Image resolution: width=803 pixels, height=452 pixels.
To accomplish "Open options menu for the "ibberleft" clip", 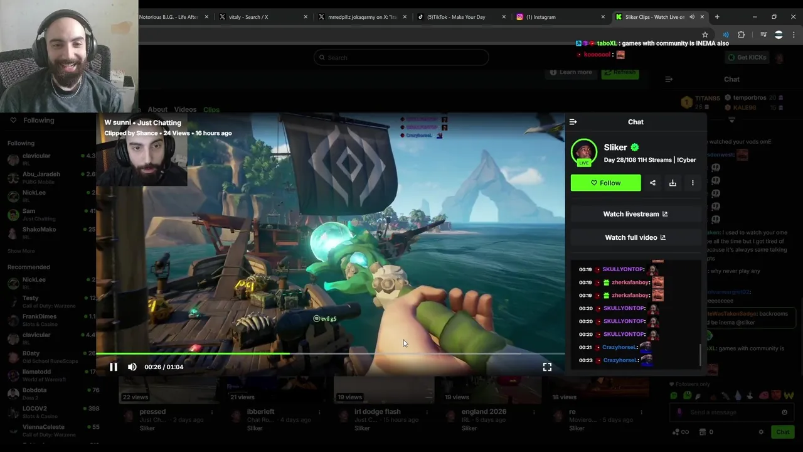I will (320, 412).
